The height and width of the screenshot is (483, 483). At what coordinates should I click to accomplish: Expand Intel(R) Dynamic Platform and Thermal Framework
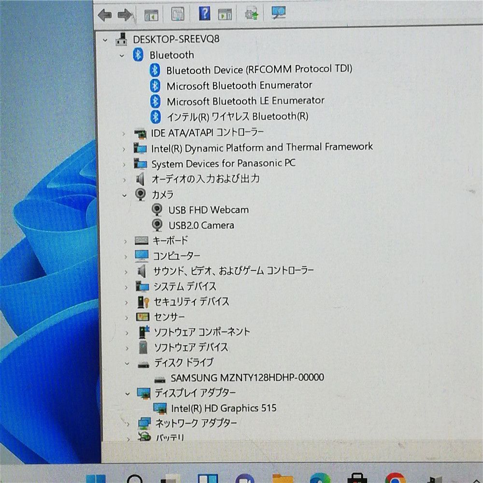click(124, 149)
